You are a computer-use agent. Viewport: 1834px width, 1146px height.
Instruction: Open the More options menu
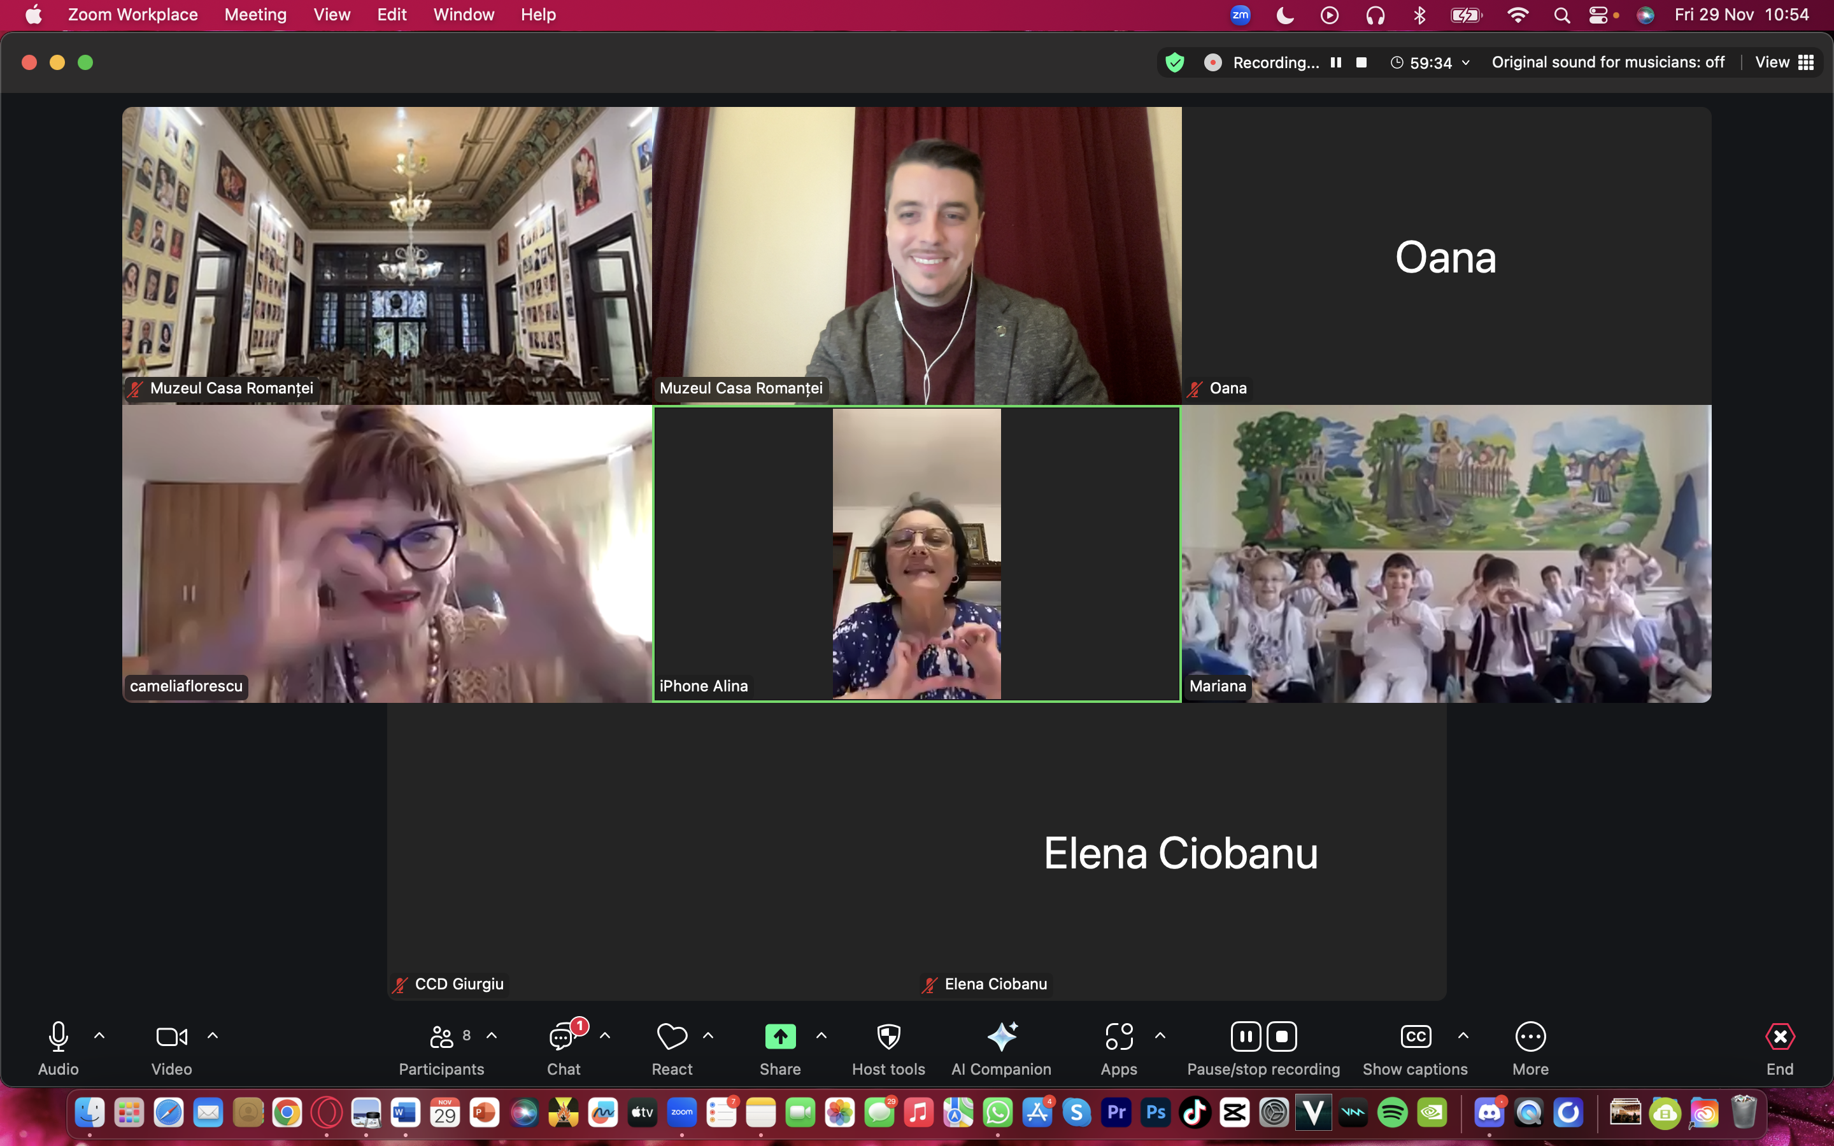pyautogui.click(x=1530, y=1037)
